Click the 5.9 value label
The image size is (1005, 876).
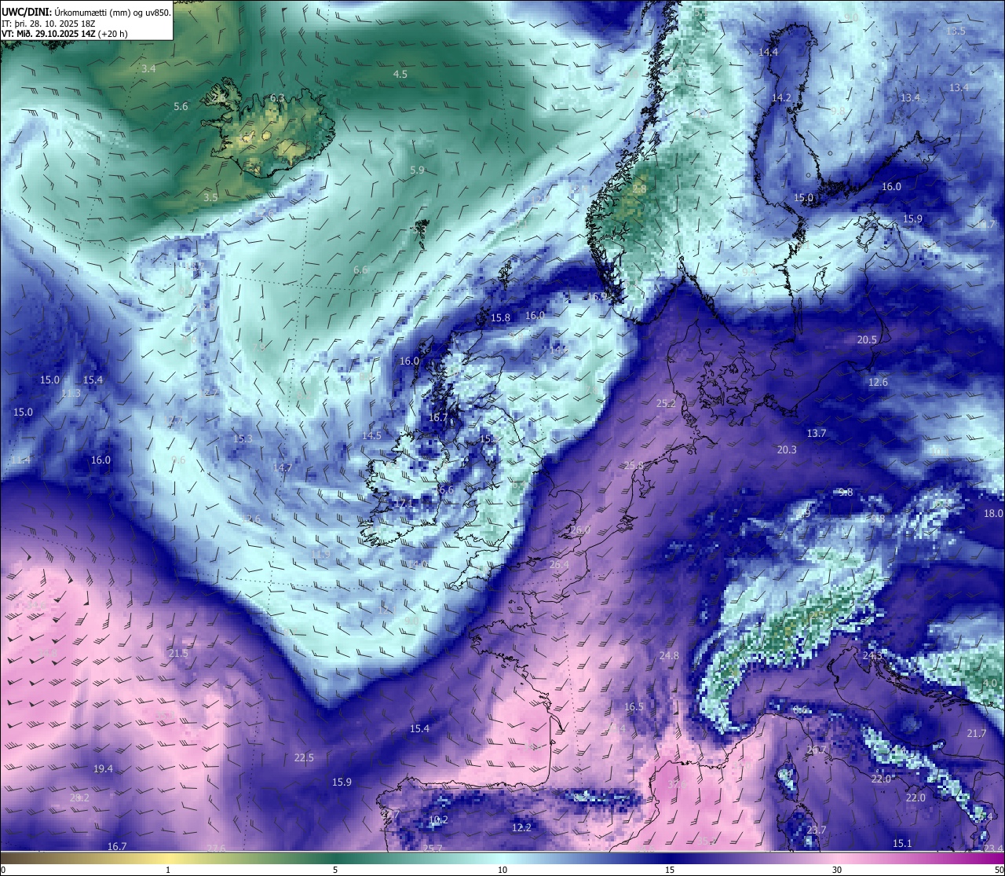417,170
